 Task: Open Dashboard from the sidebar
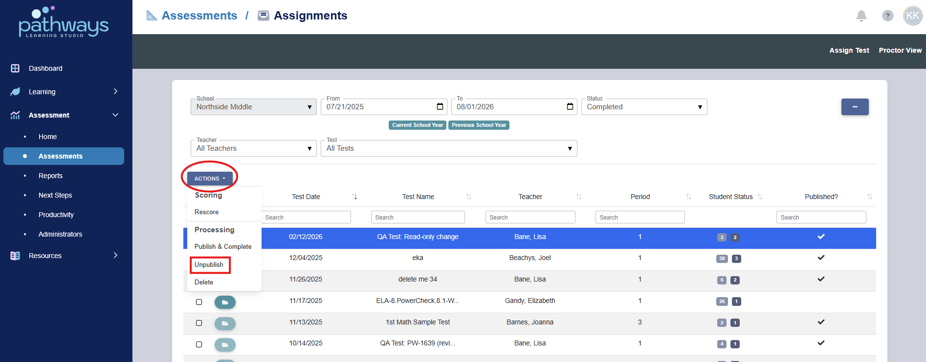coord(45,68)
